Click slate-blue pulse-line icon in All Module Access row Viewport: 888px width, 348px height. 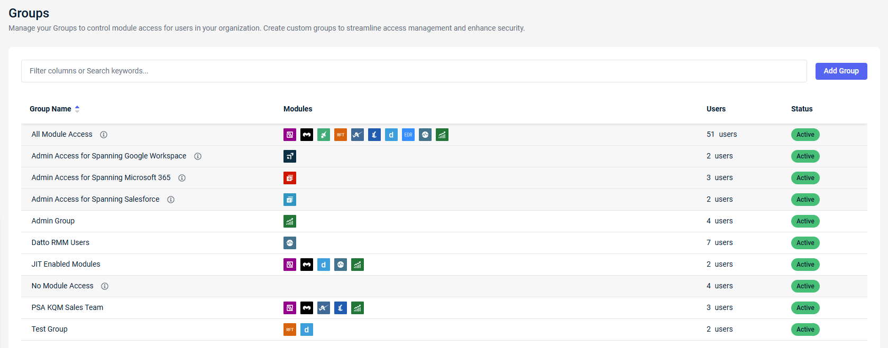358,135
